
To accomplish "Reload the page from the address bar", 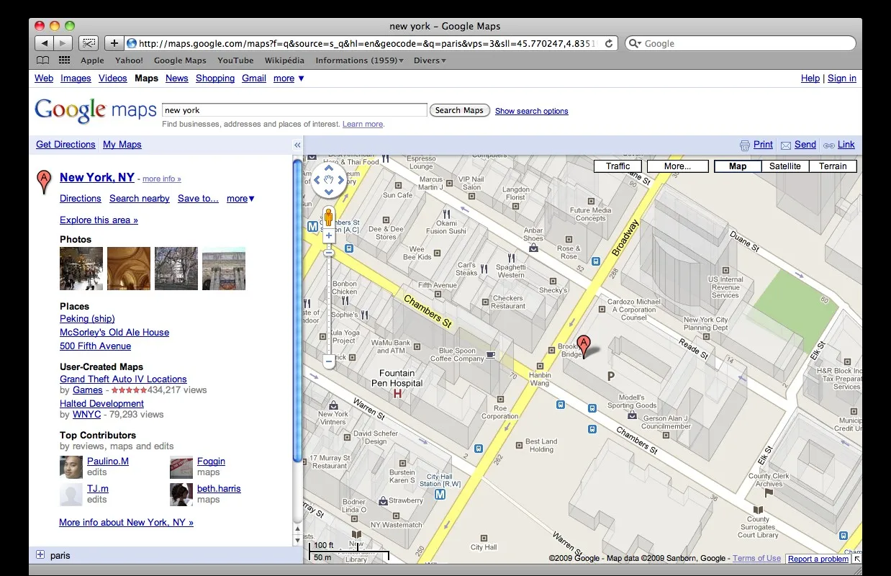I will 609,43.
